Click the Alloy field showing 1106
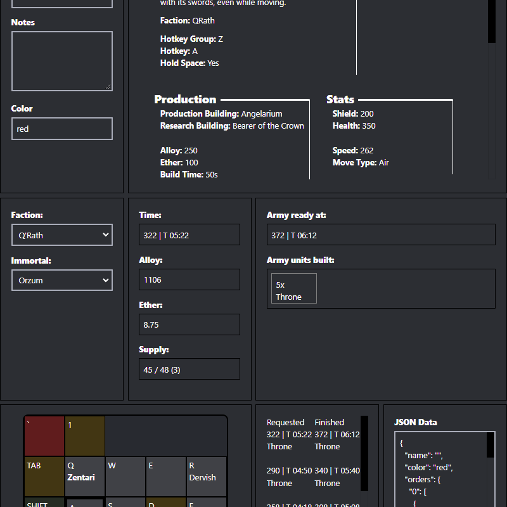The width and height of the screenshot is (507, 507). click(x=189, y=279)
